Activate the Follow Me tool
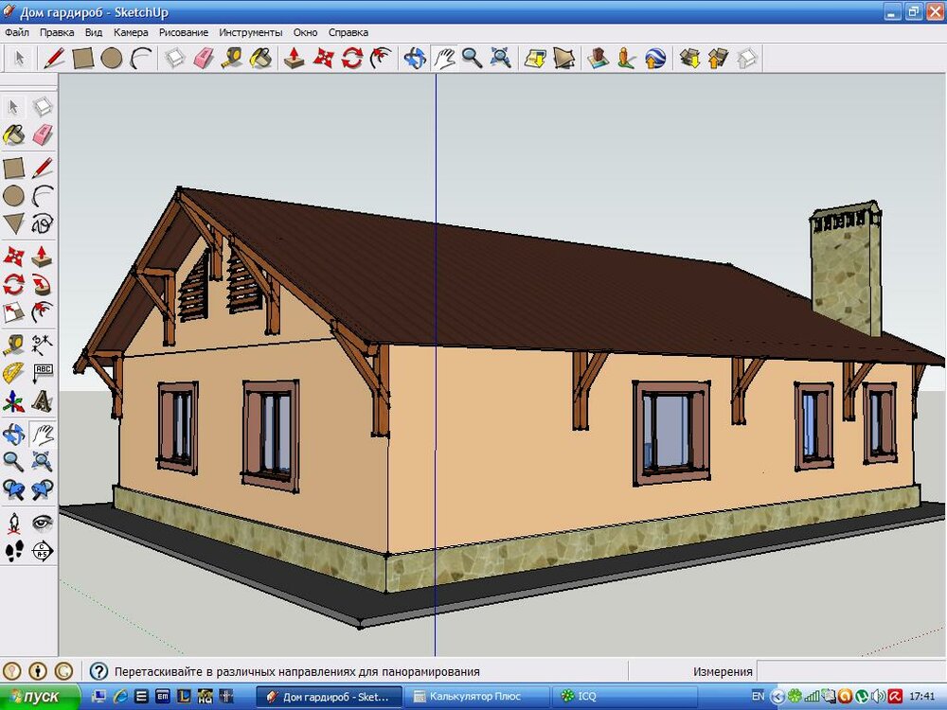Screen dimensions: 947x710 42,284
